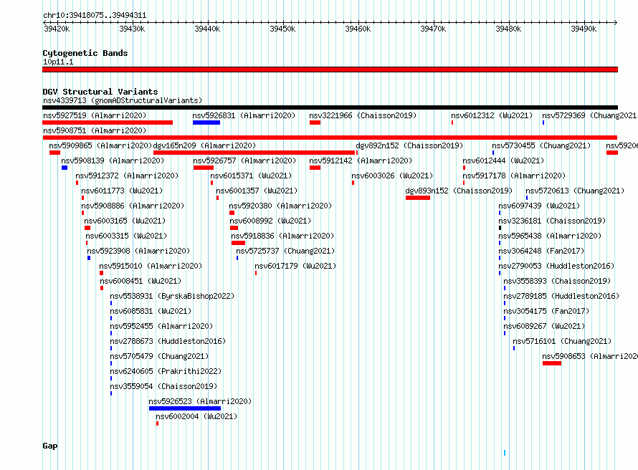Click nsv5965438 (Almarri2020) label
Screen dimensions: 638x470
point(550,236)
